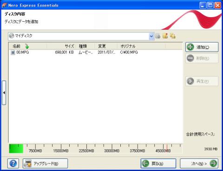Sort by the 変更 column header
The height and width of the screenshot is (171, 223).
pyautogui.click(x=106, y=46)
